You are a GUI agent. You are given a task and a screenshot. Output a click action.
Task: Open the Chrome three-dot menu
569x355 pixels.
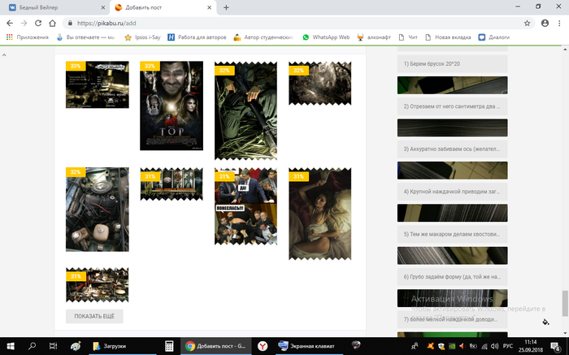pyautogui.click(x=559, y=24)
